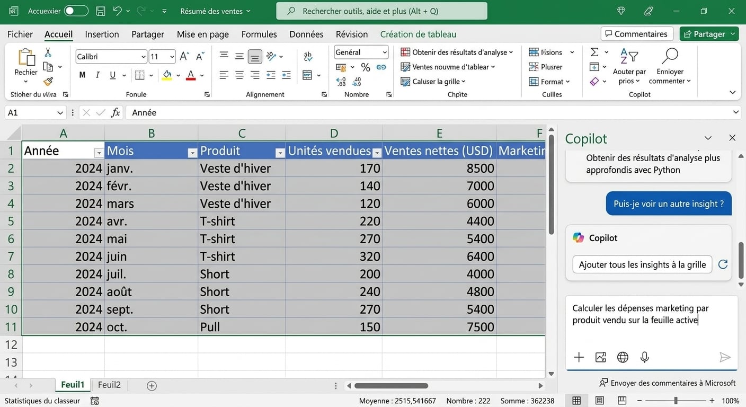Click the green Partager button
Screen dimensions: 746x407
(x=709, y=34)
